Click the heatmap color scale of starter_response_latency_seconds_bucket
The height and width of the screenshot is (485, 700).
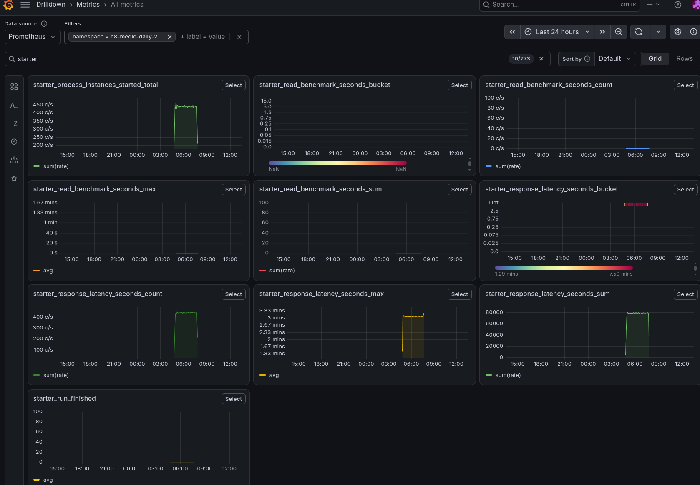click(x=564, y=268)
